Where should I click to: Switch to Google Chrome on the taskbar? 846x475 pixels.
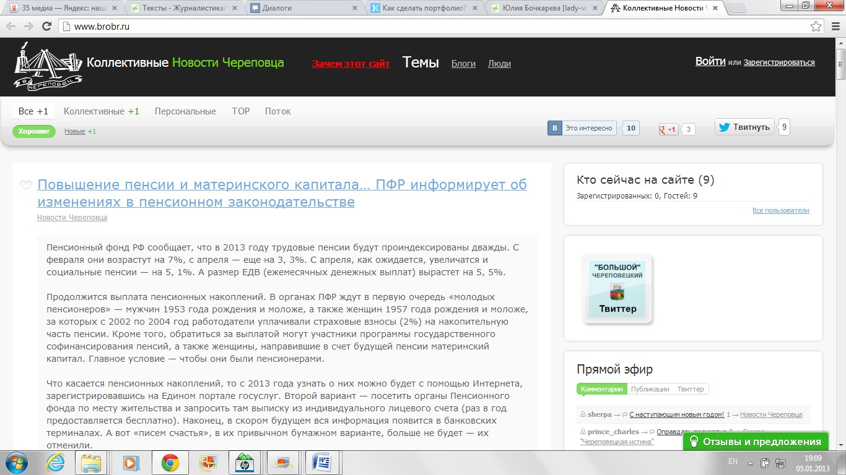pyautogui.click(x=170, y=463)
